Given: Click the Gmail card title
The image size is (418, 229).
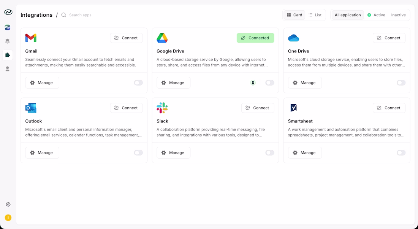Looking at the screenshot, I should click(31, 51).
